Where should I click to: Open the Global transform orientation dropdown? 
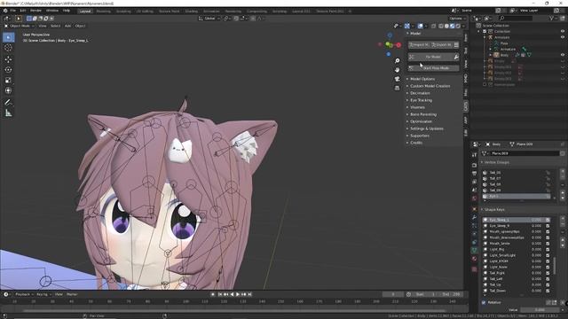pyautogui.click(x=209, y=19)
